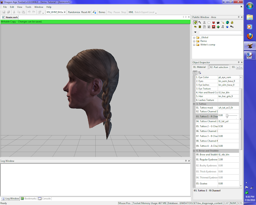Select the globe icon in Palette Window

pos(227,22)
